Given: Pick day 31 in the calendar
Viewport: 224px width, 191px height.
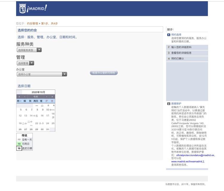Looking at the screenshot, I should click(47, 129).
